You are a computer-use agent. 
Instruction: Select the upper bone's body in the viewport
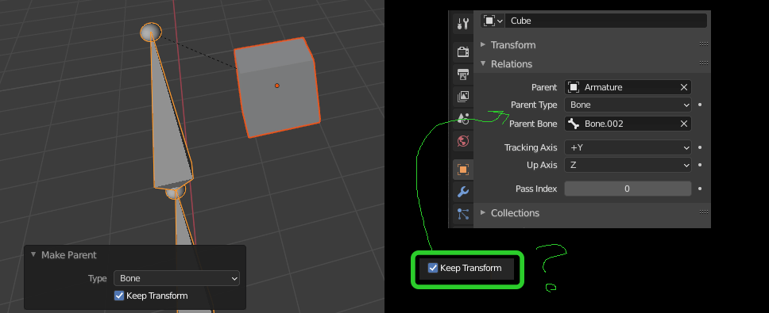click(169, 127)
